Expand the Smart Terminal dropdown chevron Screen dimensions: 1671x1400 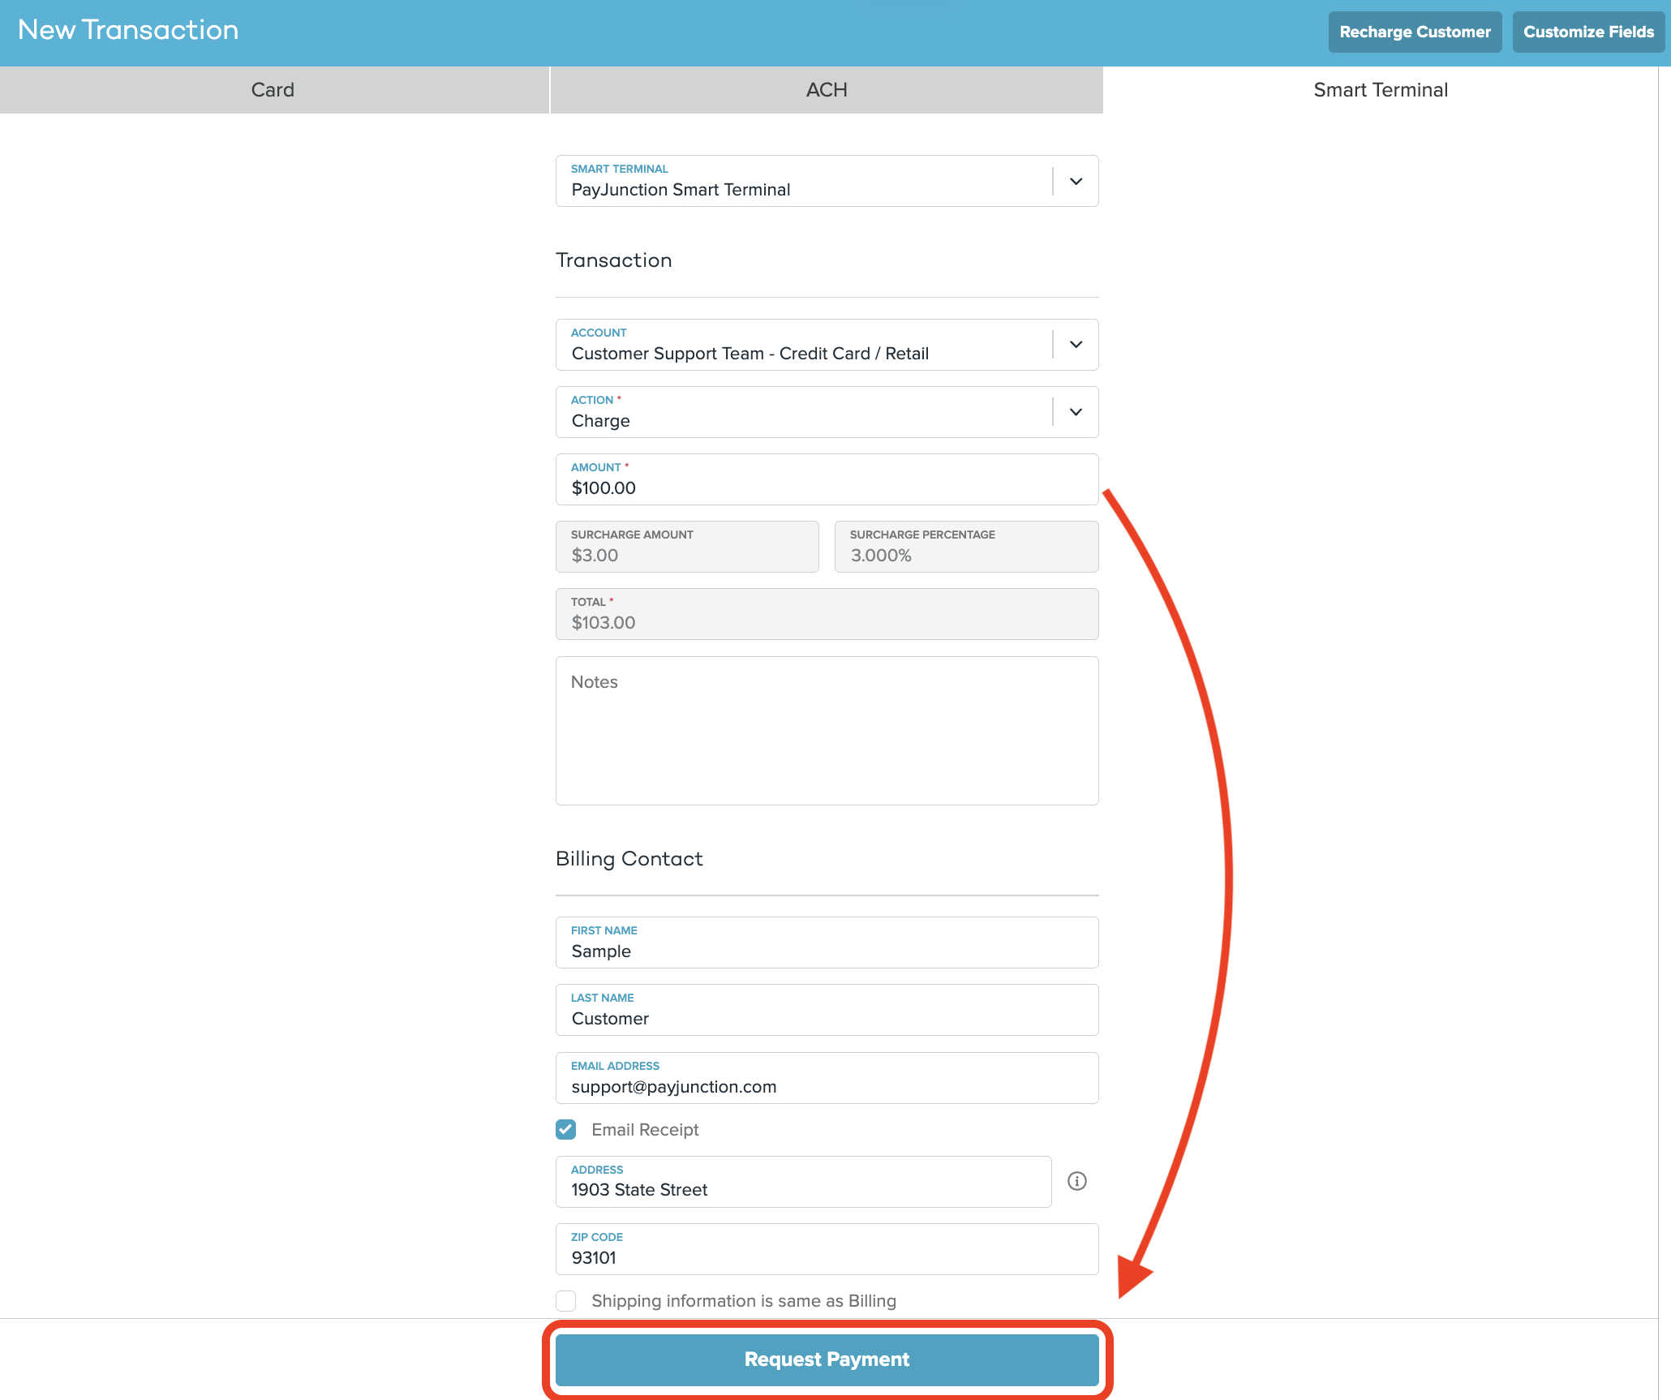[1076, 181]
